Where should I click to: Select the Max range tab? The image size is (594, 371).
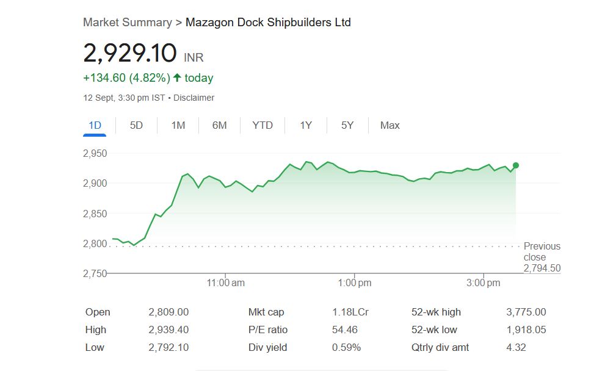pos(389,126)
